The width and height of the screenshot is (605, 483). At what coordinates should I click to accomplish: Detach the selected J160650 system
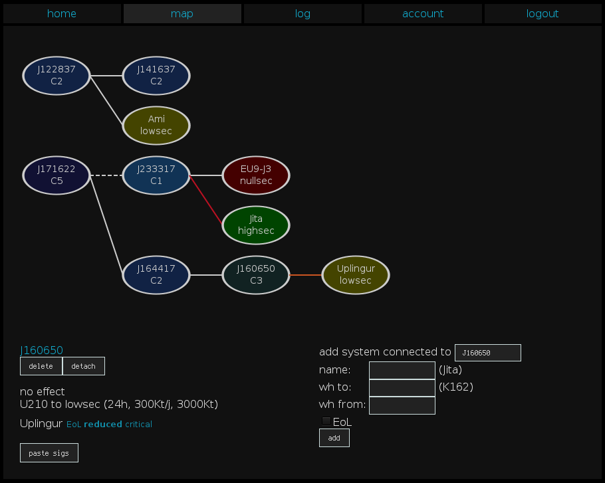(83, 366)
